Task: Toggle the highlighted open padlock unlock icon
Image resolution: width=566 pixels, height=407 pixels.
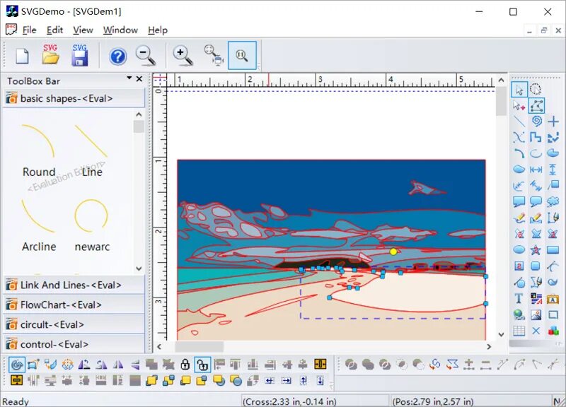Action: [202, 365]
